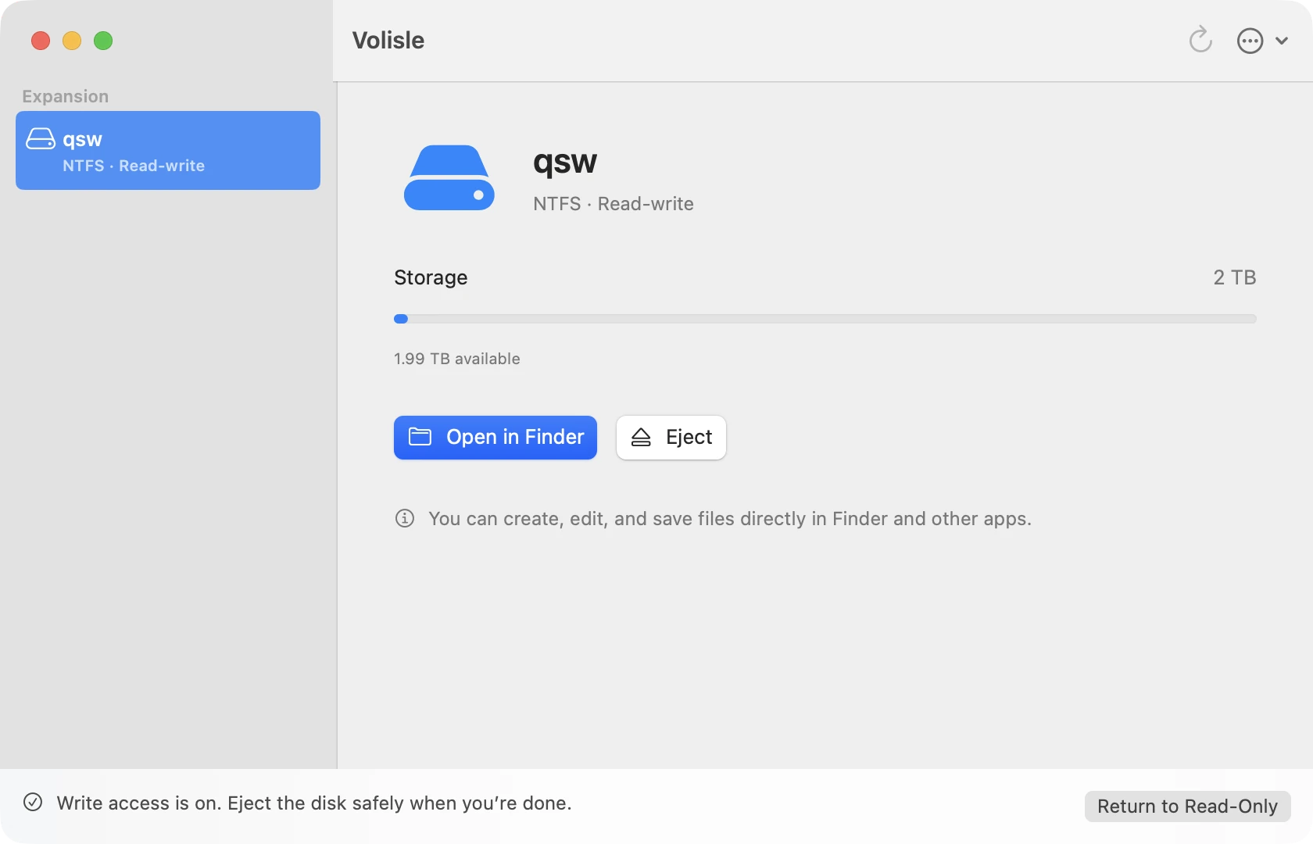Click the large 'qsw' volume name heading
This screenshot has width=1313, height=844.
point(565,163)
